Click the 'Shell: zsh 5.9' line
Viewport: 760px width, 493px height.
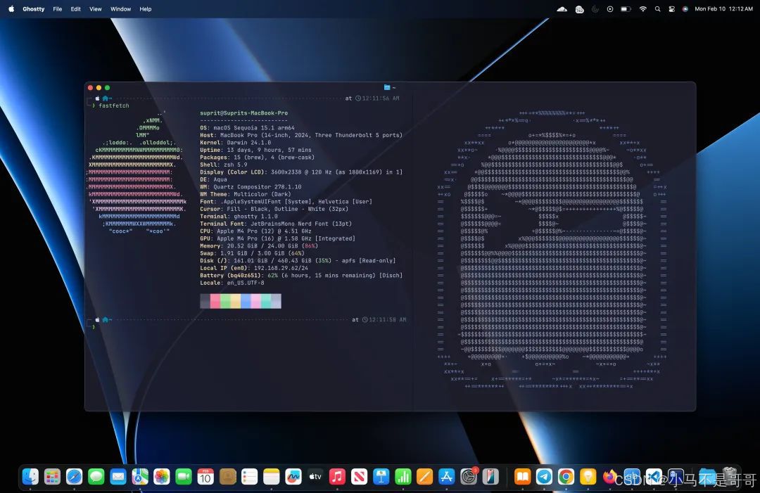(x=224, y=165)
